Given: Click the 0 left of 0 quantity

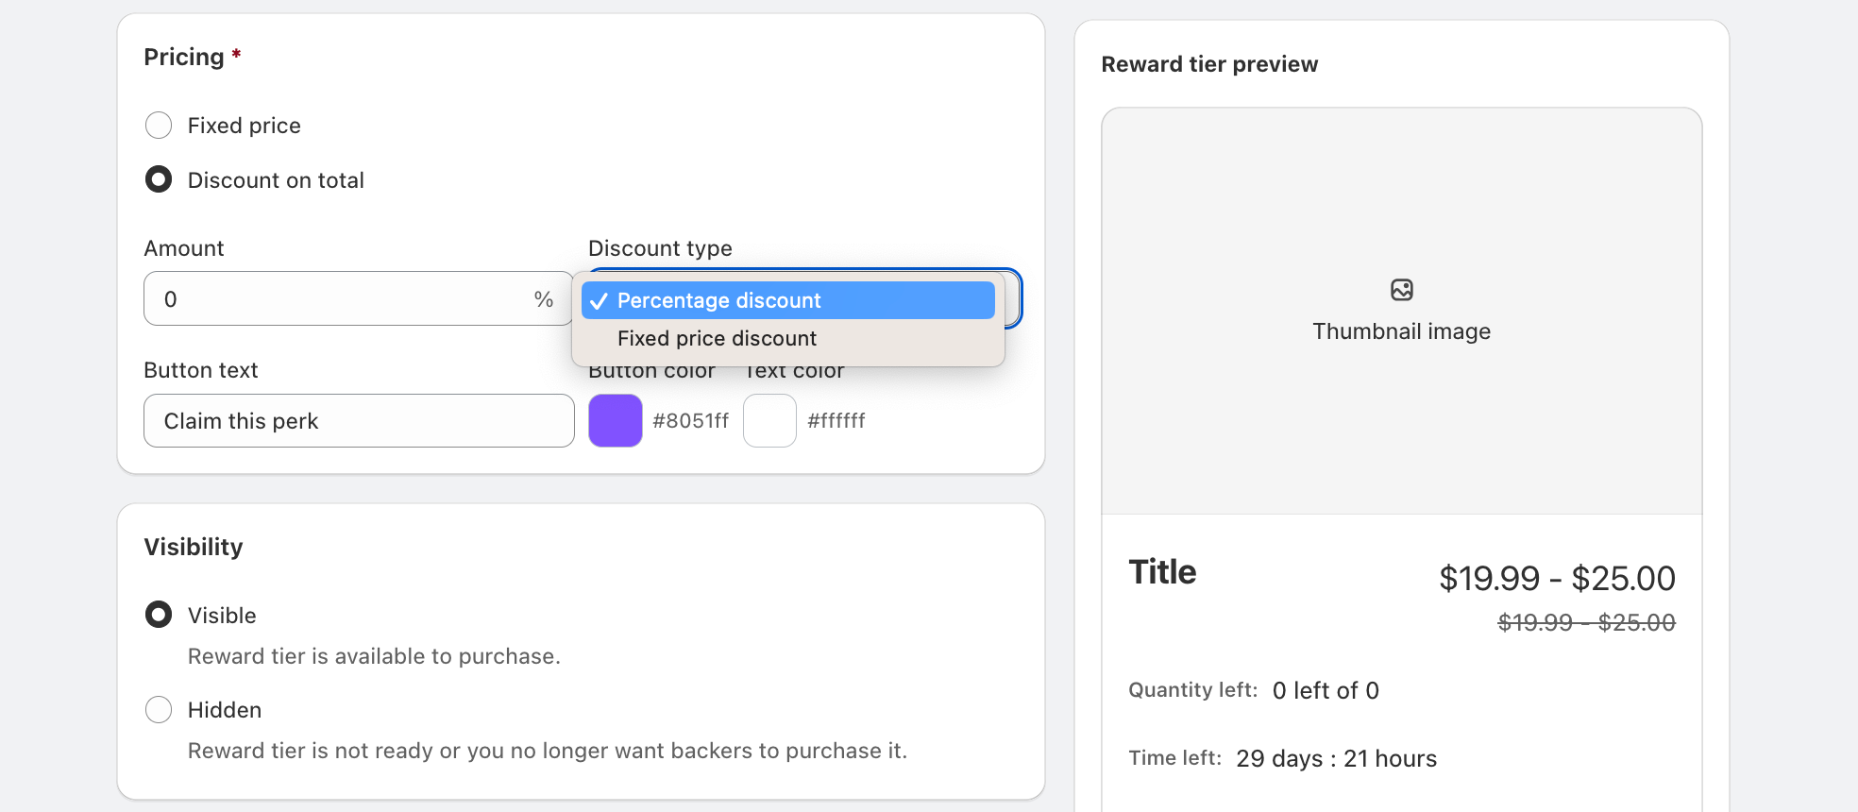Looking at the screenshot, I should (x=1326, y=690).
